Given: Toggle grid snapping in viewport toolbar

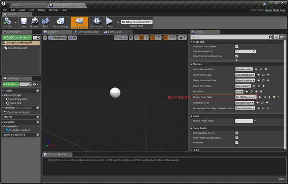Looking at the screenshot, I should point(141,38).
